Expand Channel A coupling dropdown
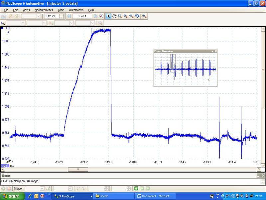Viewport: 266px width, 200px height. [44, 23]
